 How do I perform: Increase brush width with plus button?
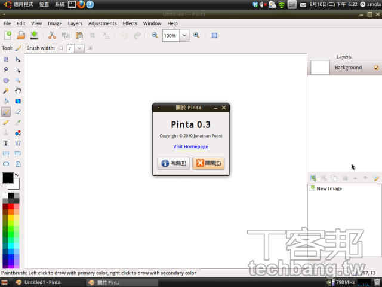coord(90,48)
